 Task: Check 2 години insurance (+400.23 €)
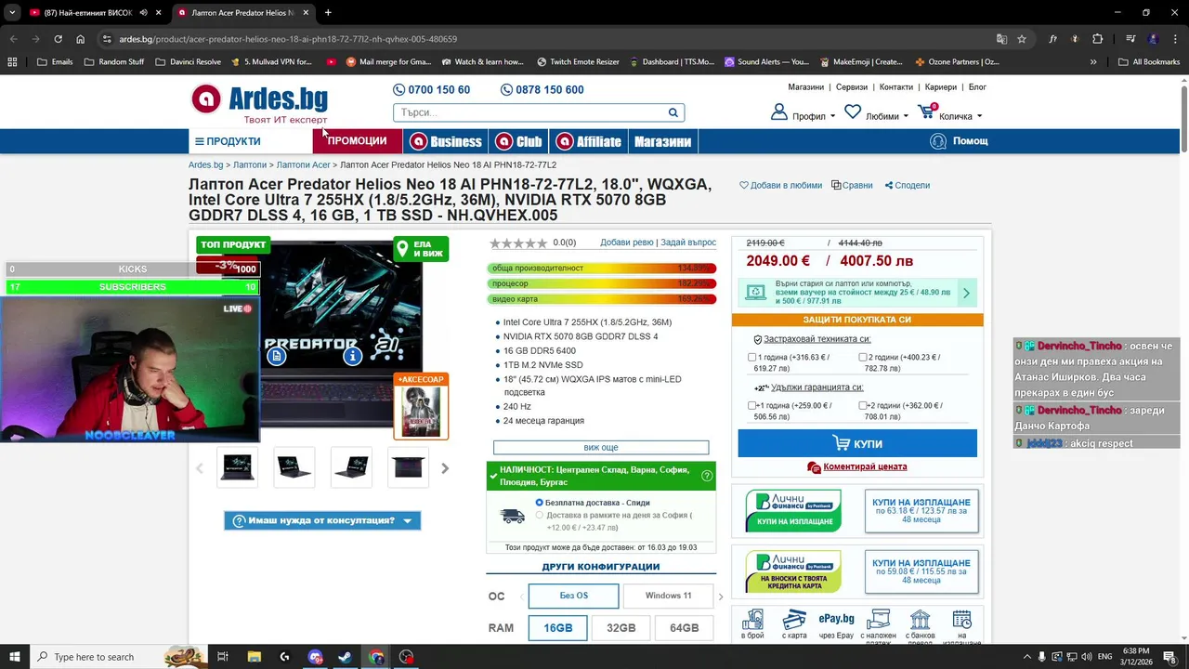[863, 357]
